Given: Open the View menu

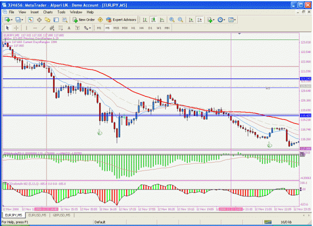Looking at the screenshot, I should pos(22,12).
